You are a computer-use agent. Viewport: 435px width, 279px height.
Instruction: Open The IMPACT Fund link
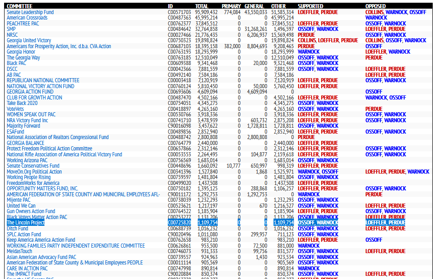tap(24, 274)
